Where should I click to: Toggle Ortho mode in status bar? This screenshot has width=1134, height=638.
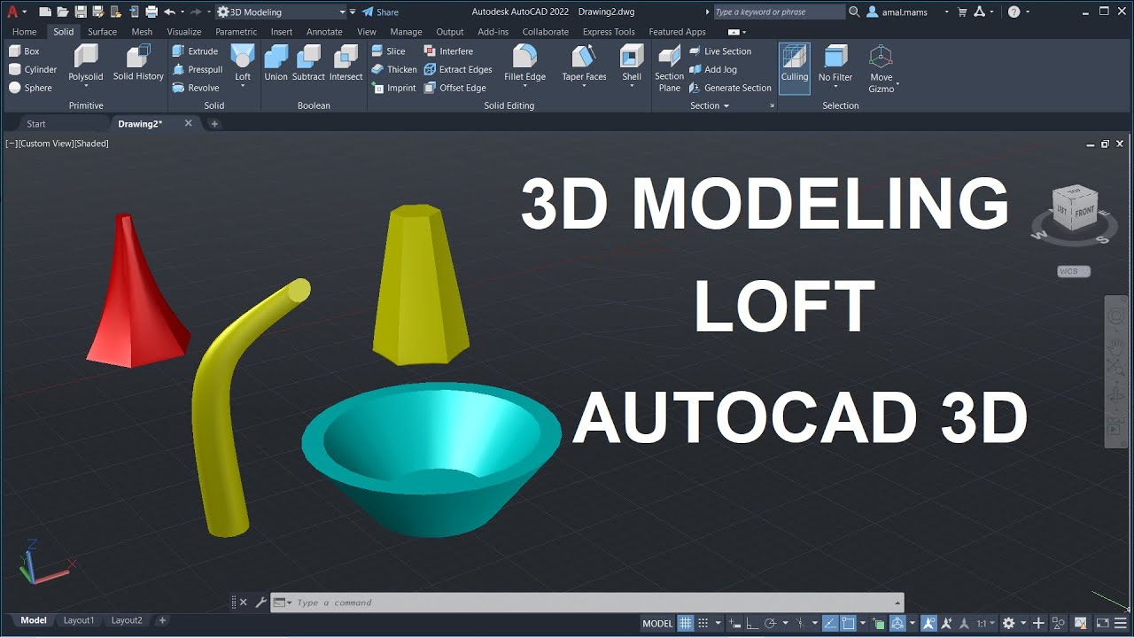[x=751, y=623]
